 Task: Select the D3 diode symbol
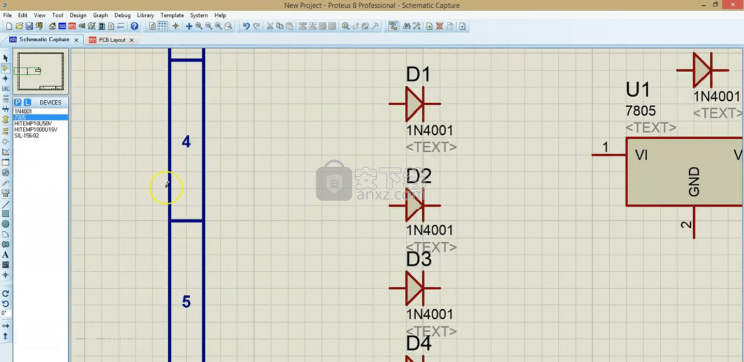click(x=415, y=288)
